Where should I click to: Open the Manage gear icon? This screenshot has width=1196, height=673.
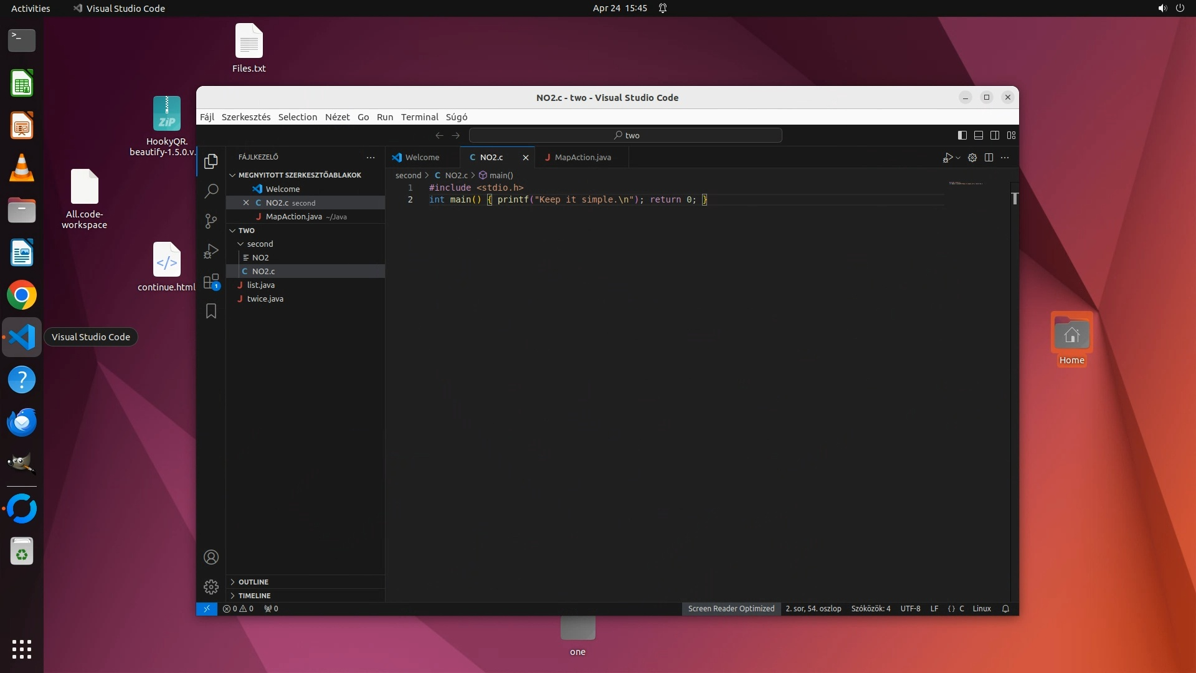tap(211, 587)
